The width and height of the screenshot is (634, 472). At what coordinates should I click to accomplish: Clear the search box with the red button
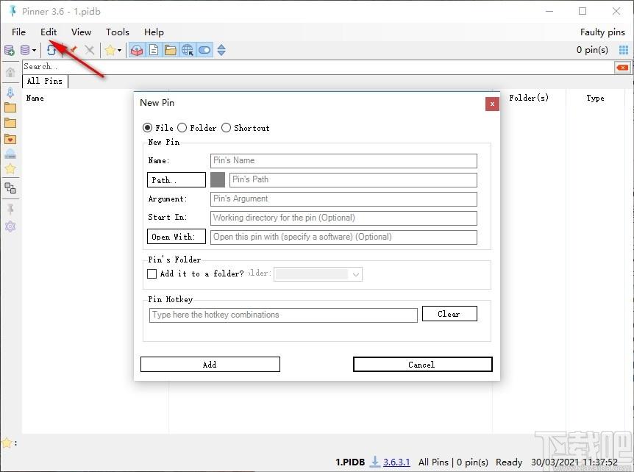coord(622,67)
